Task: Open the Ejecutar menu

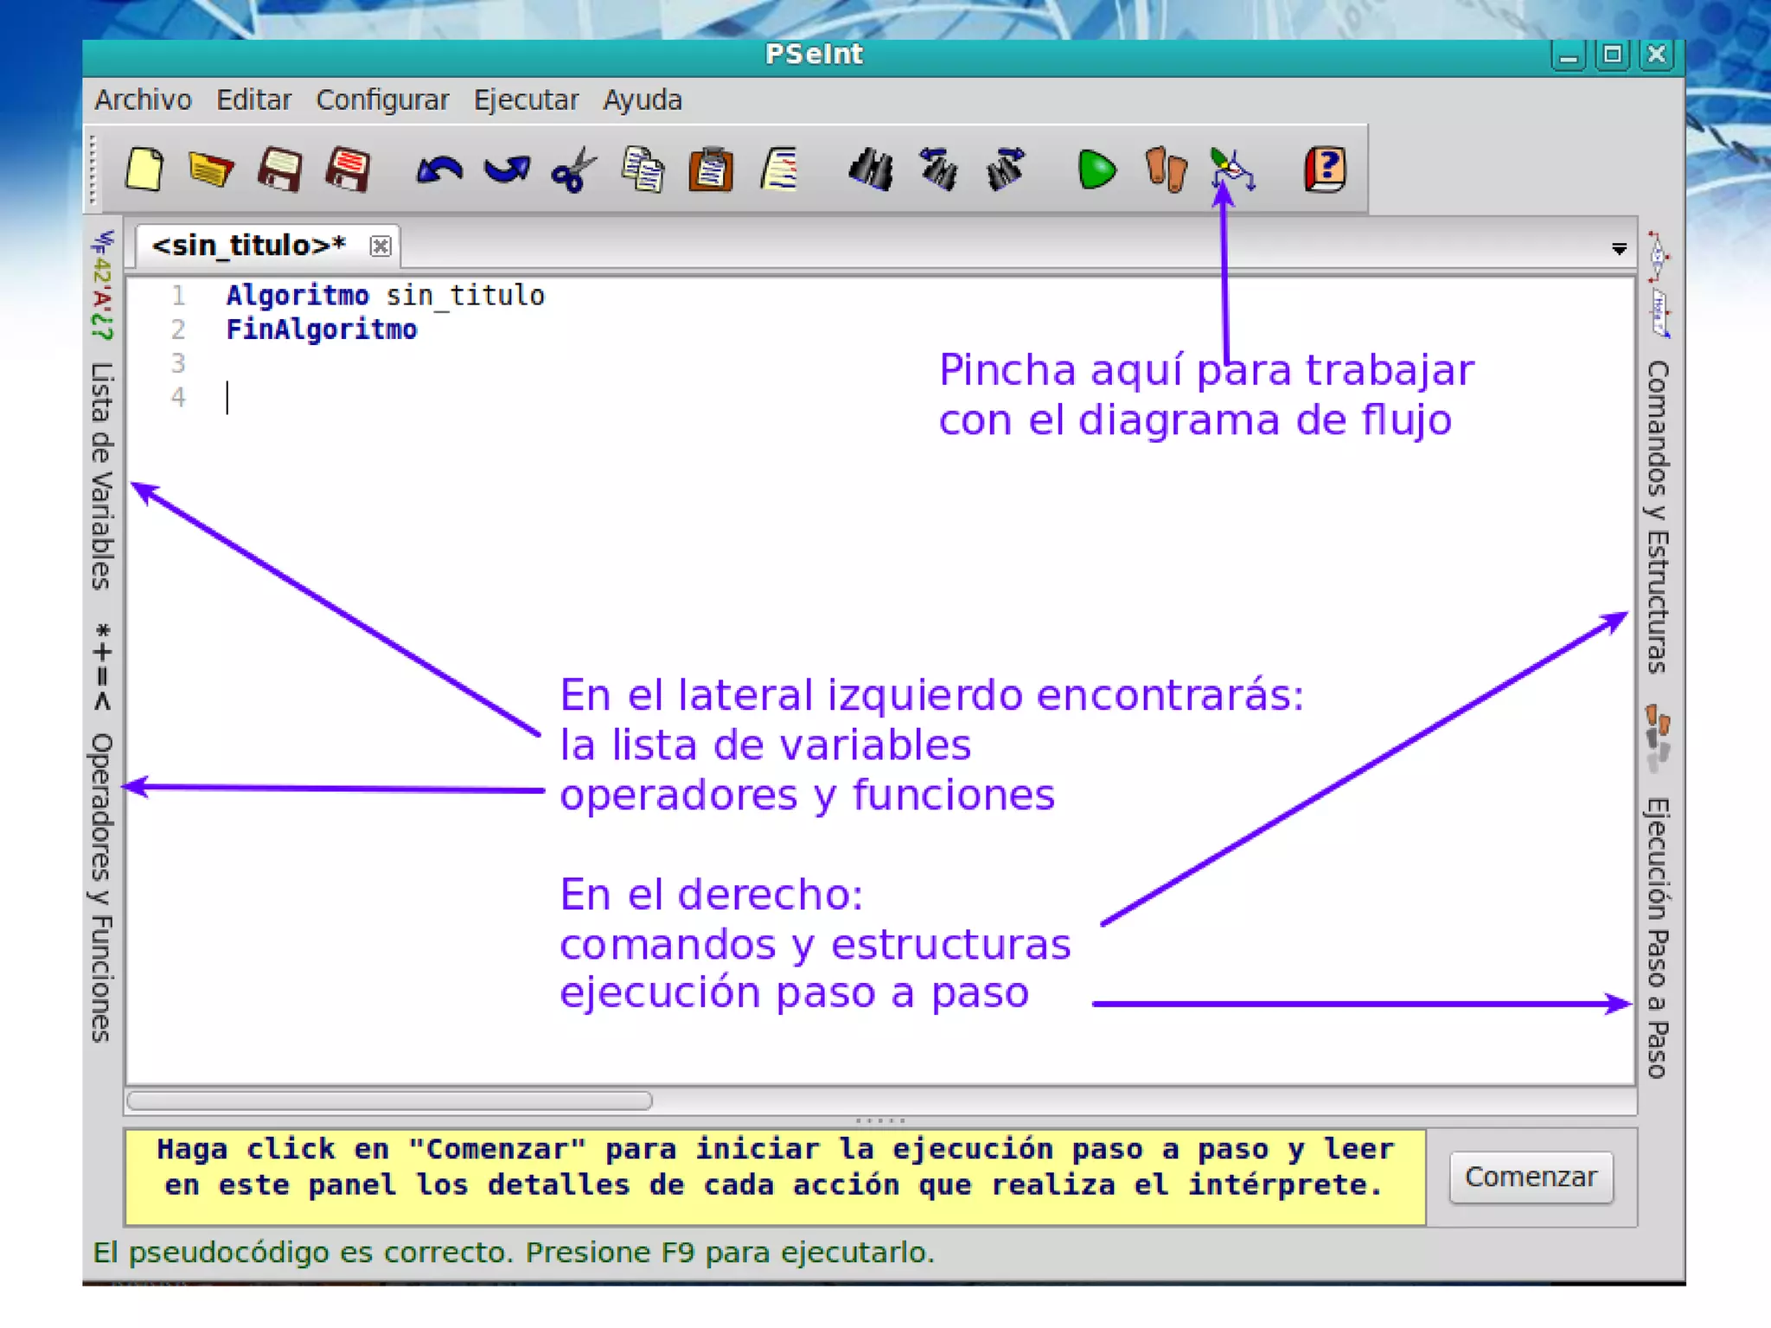Action: click(525, 100)
